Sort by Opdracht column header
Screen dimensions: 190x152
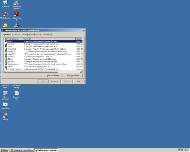coord(49,39)
